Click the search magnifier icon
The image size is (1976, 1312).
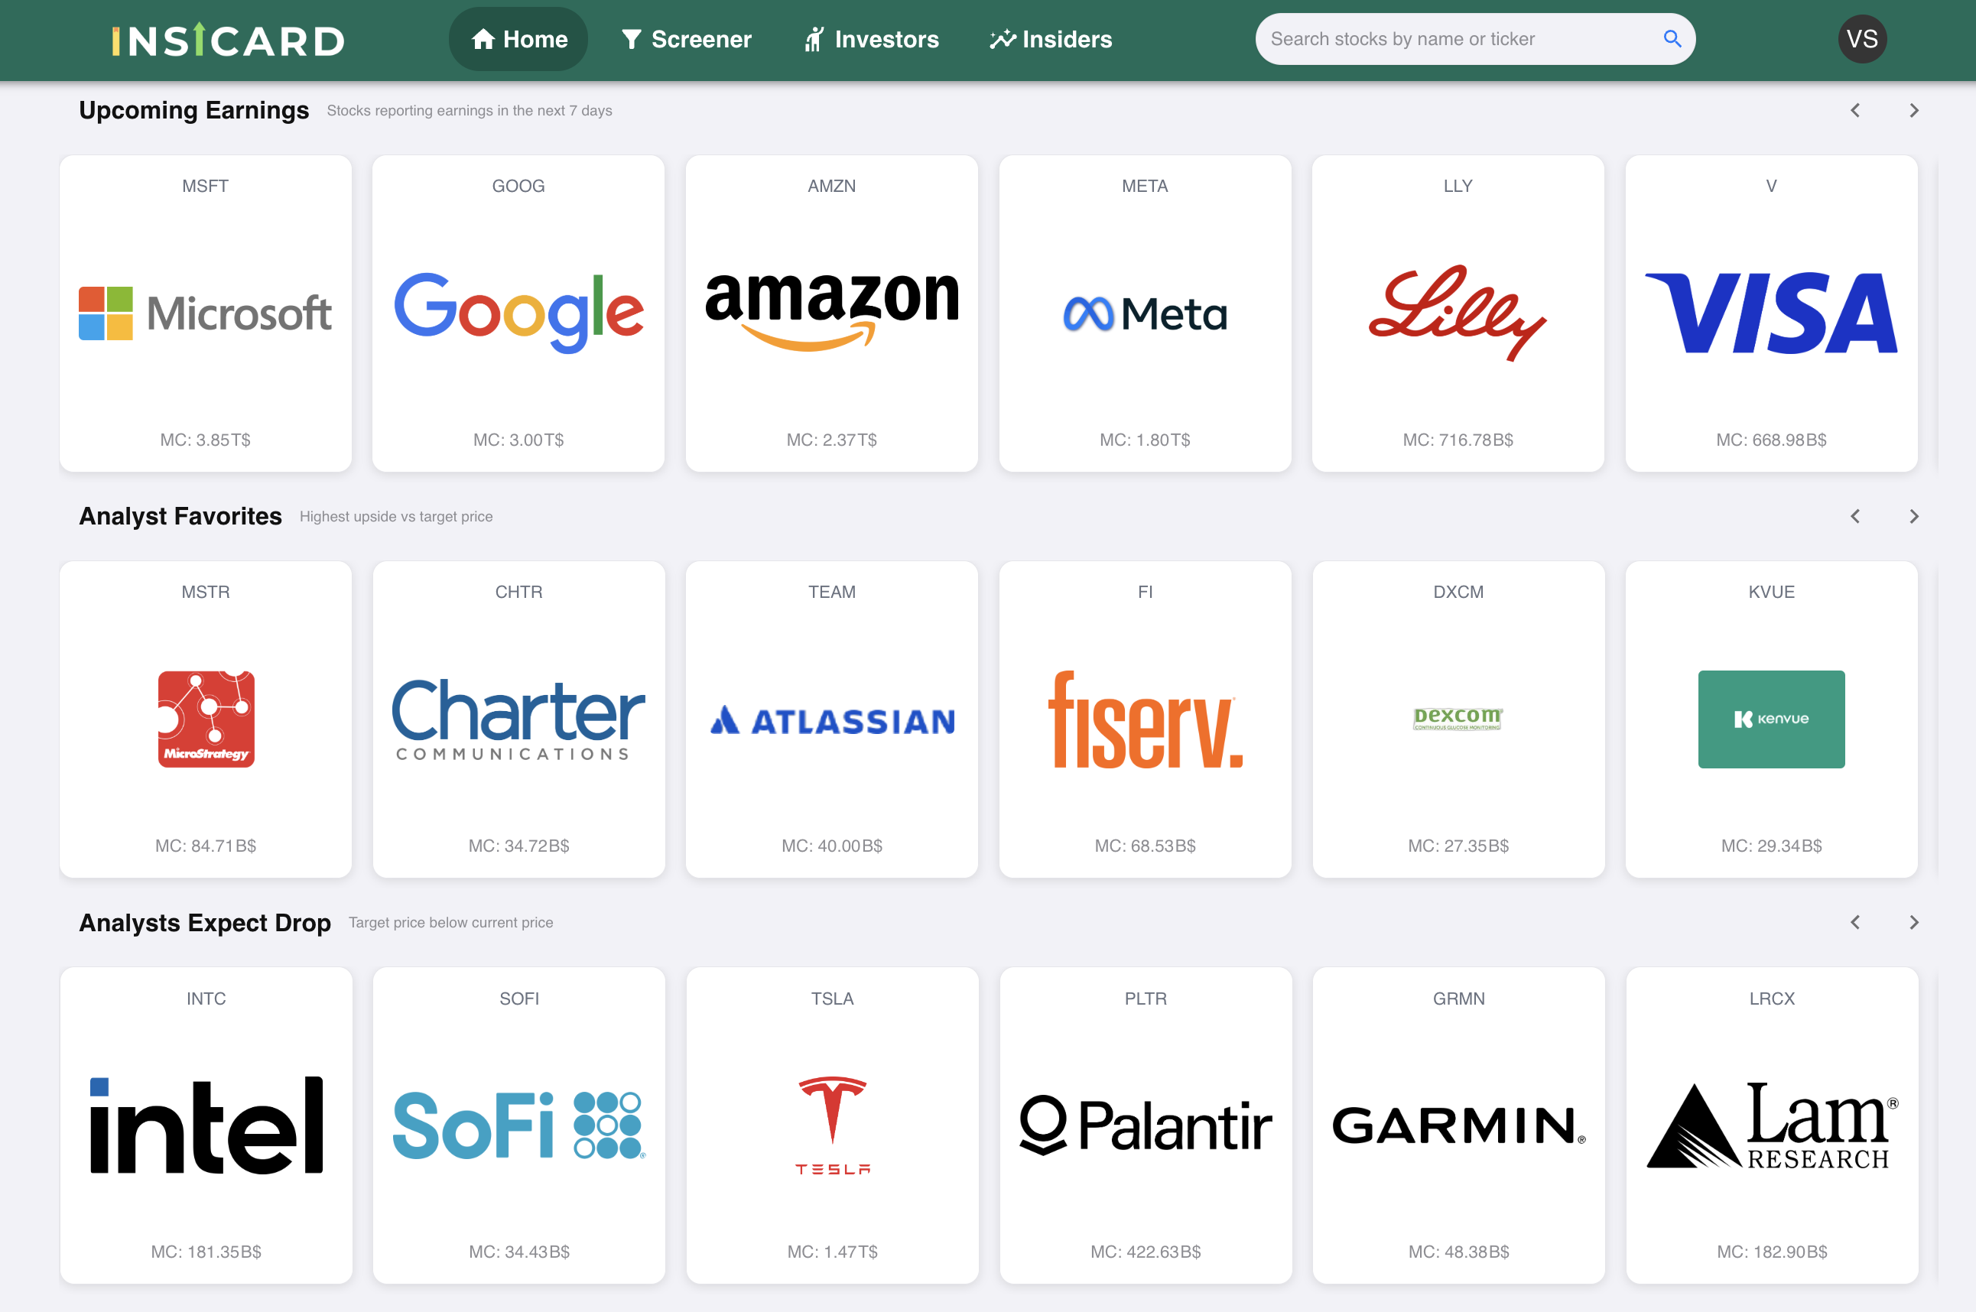(x=1672, y=38)
